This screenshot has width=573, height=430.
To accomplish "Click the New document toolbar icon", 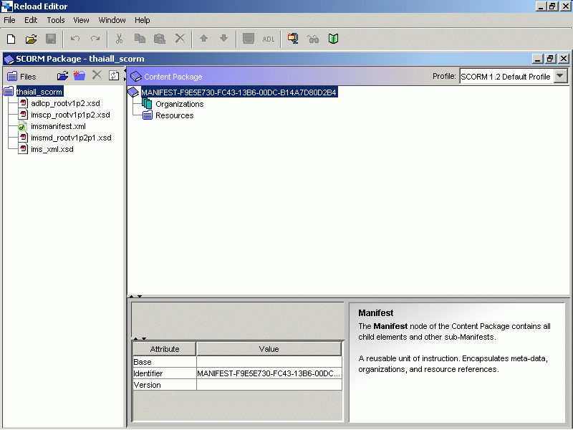I will 11,39.
